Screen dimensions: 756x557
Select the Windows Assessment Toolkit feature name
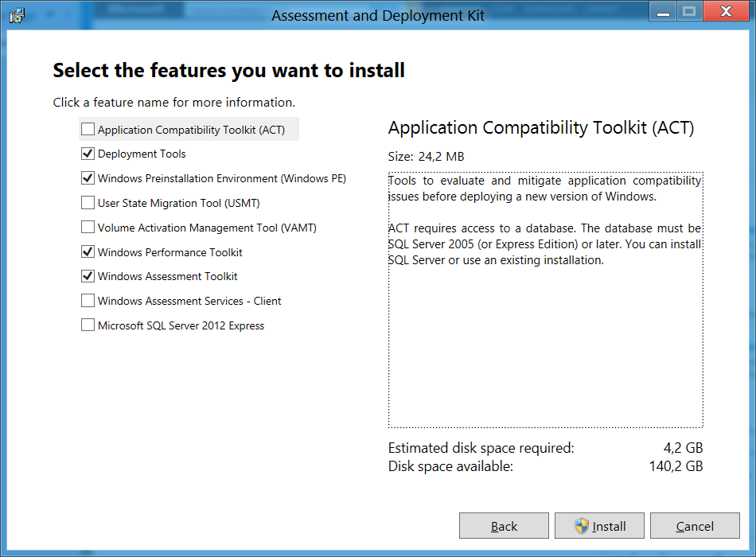[168, 276]
